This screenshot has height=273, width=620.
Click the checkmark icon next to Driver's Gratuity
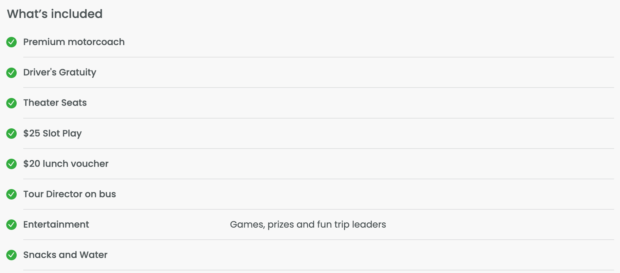click(x=11, y=72)
